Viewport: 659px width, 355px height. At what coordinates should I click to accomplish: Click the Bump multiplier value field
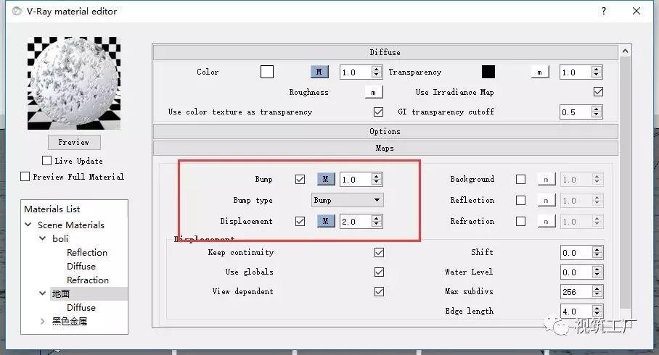coord(356,180)
